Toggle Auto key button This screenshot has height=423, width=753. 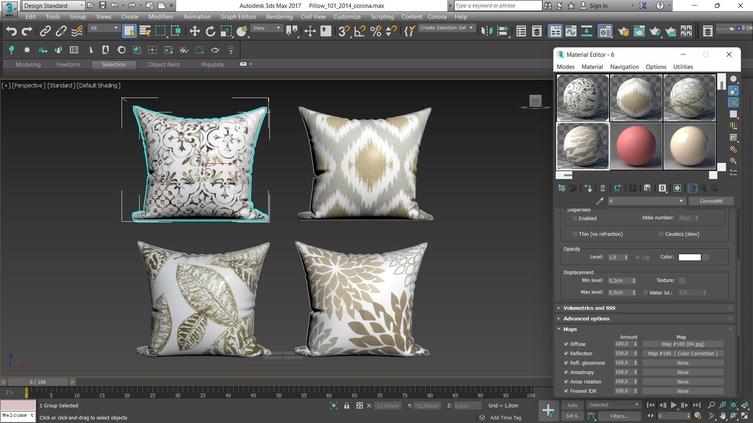[572, 405]
